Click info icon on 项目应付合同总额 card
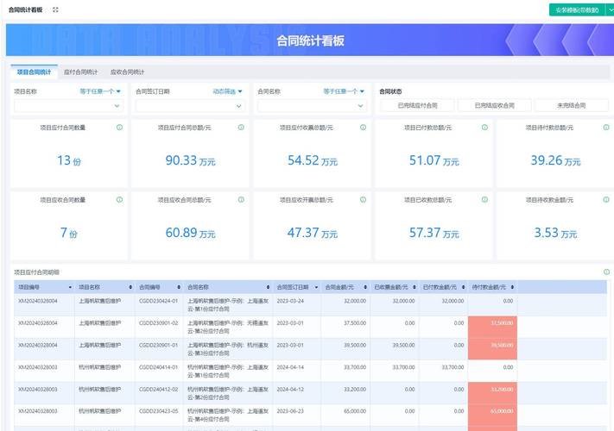 (241, 128)
